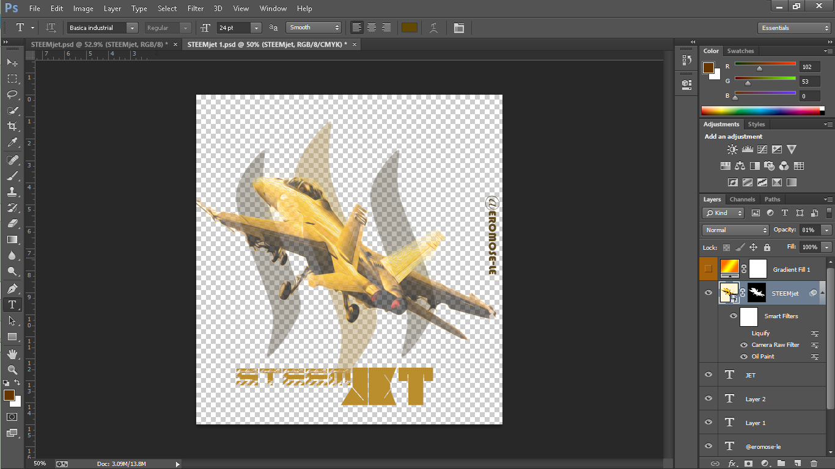Open the Normal blend mode dropdown

pos(735,230)
